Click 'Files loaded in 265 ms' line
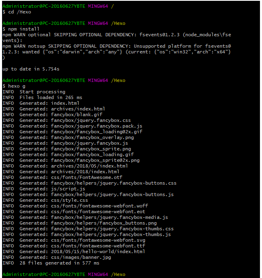This screenshot has width=262, height=278. (x=51, y=97)
